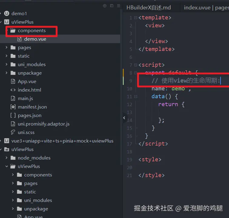Screen dimensions: 229x218
Task: Expand the unpackage folder under the uViewPlus project
Action: pos(6,73)
